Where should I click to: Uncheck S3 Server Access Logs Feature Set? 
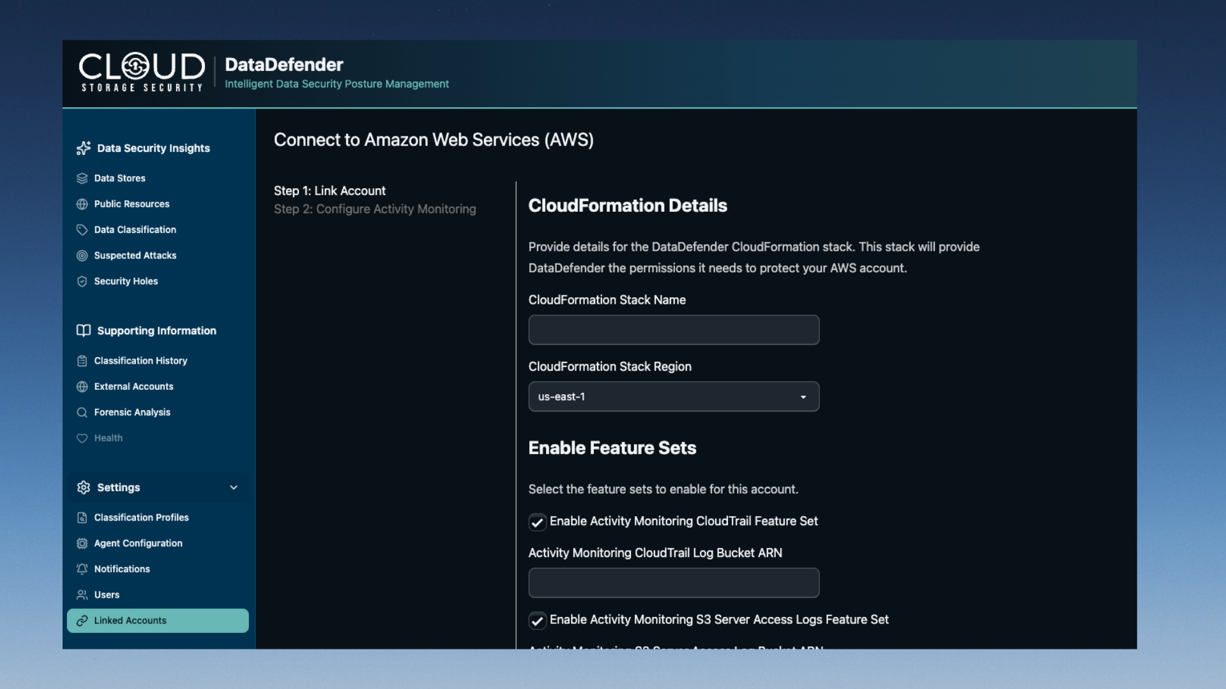pos(537,620)
